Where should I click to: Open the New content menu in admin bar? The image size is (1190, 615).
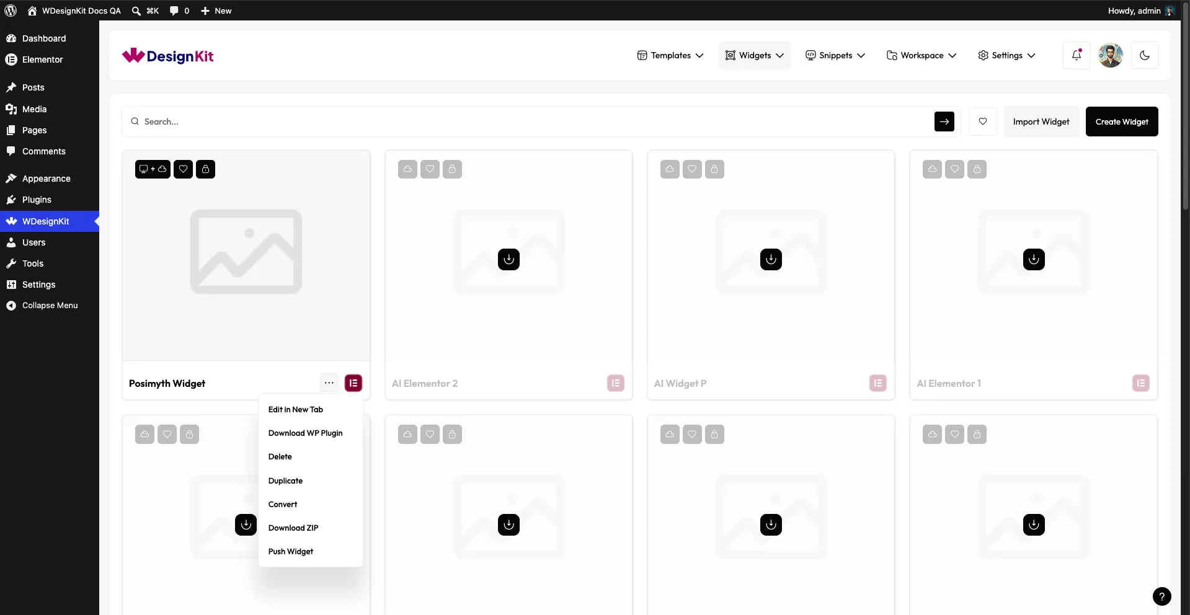[216, 11]
